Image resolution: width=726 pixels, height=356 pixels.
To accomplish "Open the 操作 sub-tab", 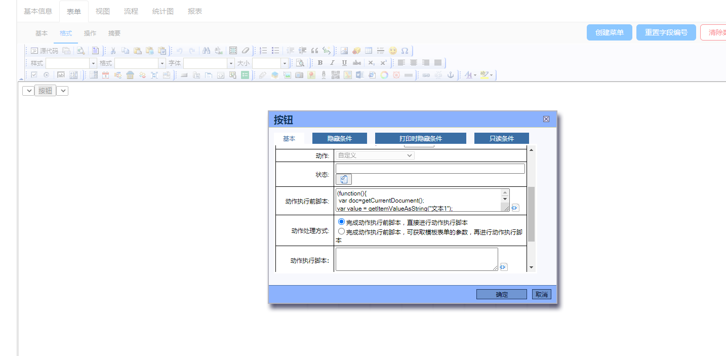I will tap(90, 33).
